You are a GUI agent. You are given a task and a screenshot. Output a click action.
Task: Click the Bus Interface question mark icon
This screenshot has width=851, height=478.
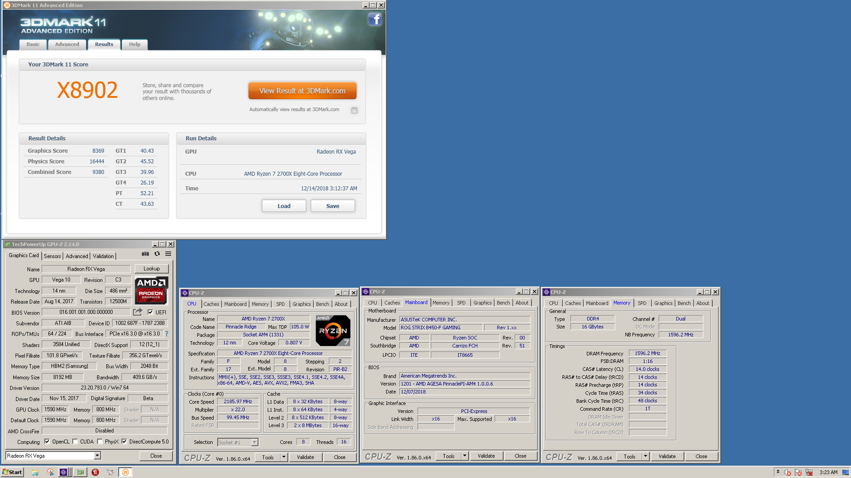point(167,334)
